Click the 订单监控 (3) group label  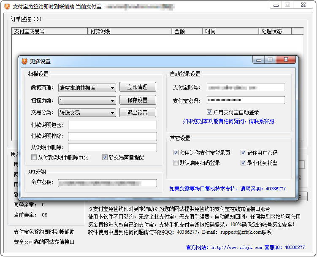pos(26,19)
